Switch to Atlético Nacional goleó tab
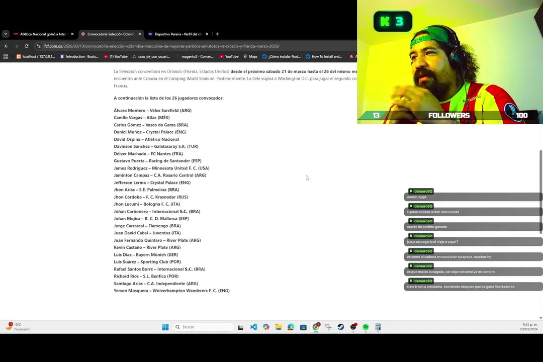Image resolution: width=543 pixels, height=362 pixels. point(43,34)
